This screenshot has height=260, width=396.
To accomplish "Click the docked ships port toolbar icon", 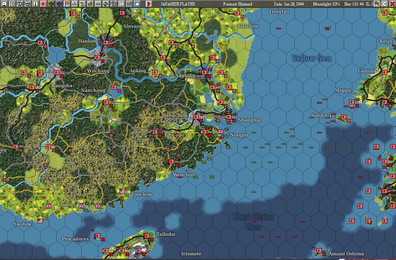I will tap(98, 4).
